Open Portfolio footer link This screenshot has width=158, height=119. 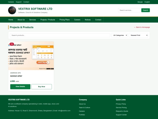point(82,115)
